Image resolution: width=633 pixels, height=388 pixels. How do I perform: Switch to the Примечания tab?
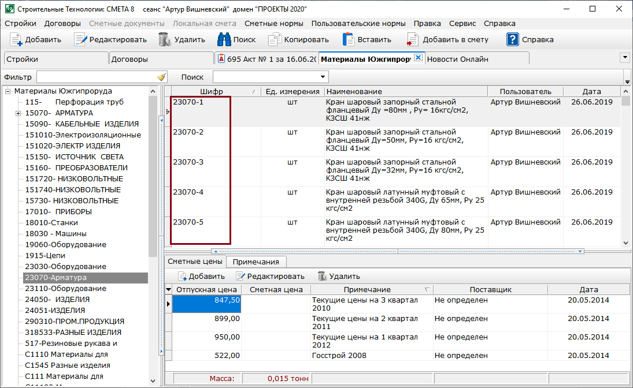[x=256, y=262]
